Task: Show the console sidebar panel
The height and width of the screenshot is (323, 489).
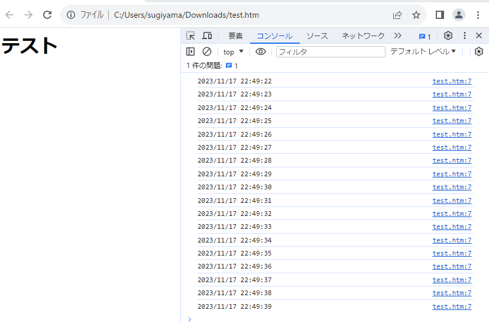Action: 190,52
